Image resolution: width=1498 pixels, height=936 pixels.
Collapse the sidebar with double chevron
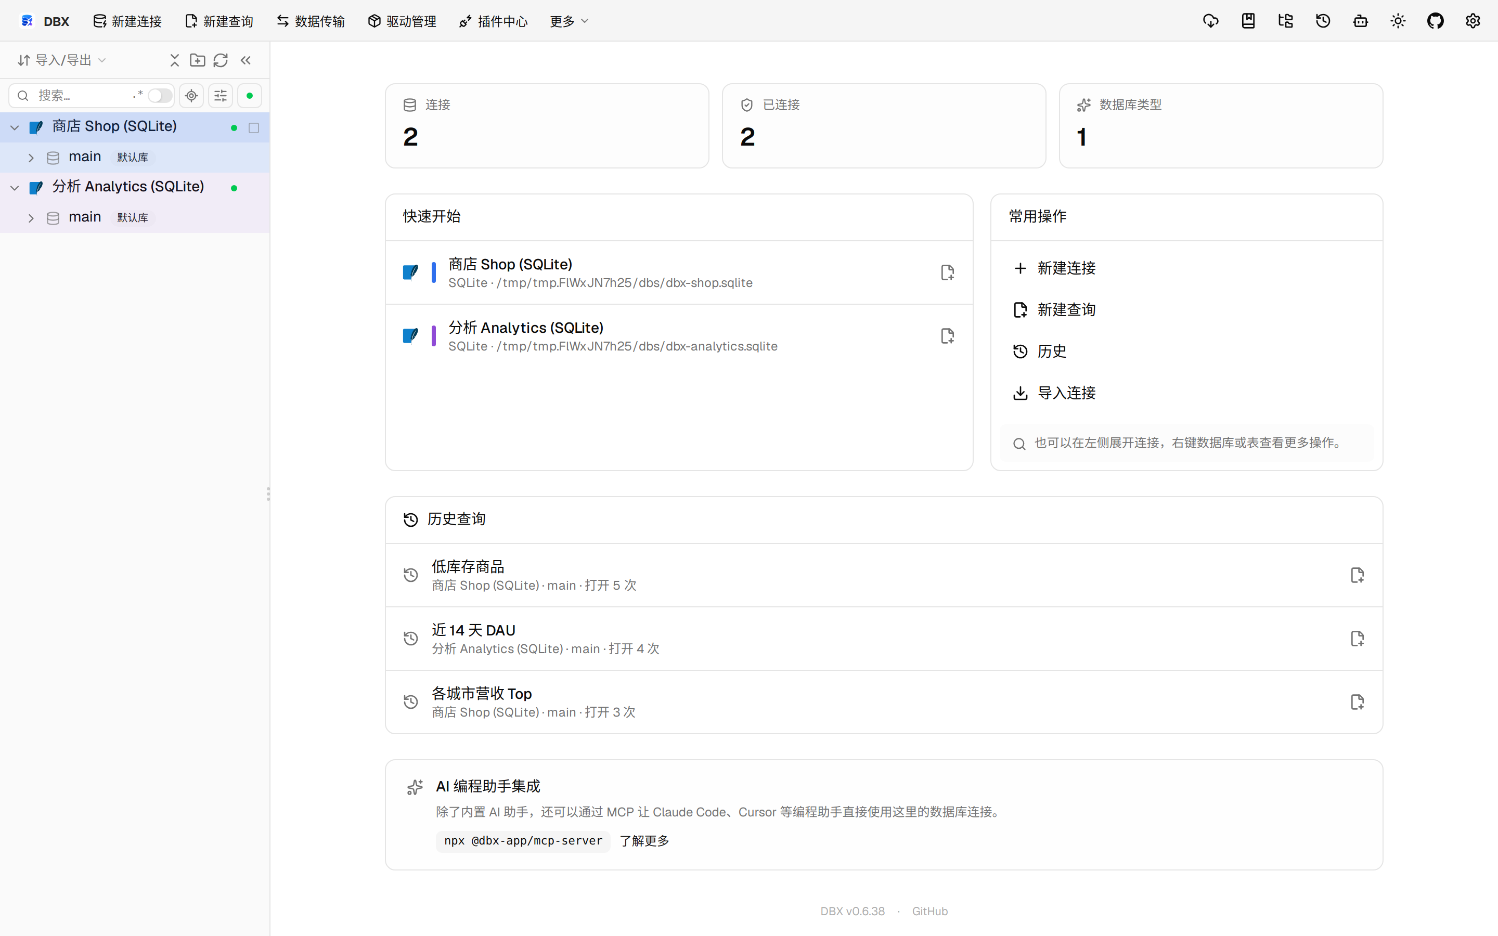[246, 60]
